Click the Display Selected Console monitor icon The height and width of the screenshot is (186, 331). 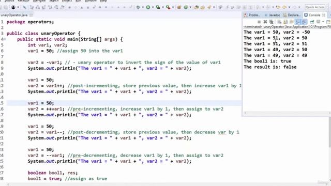coord(319,22)
